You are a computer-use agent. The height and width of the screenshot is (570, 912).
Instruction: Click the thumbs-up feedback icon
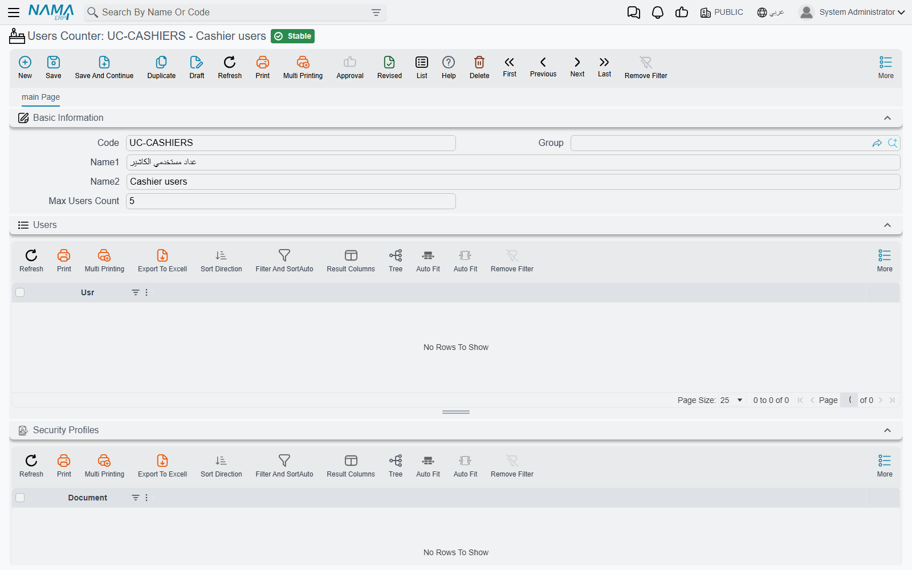coord(682,12)
